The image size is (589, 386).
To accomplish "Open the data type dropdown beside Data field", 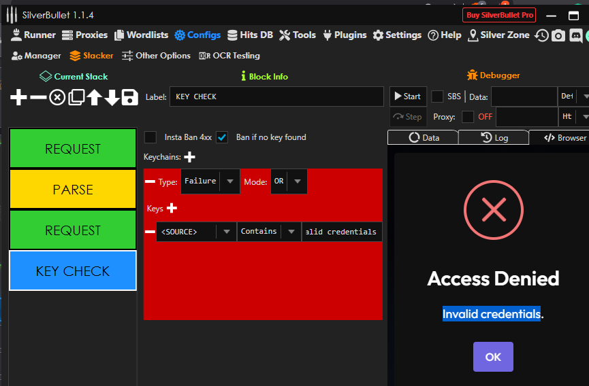I will click(x=573, y=96).
